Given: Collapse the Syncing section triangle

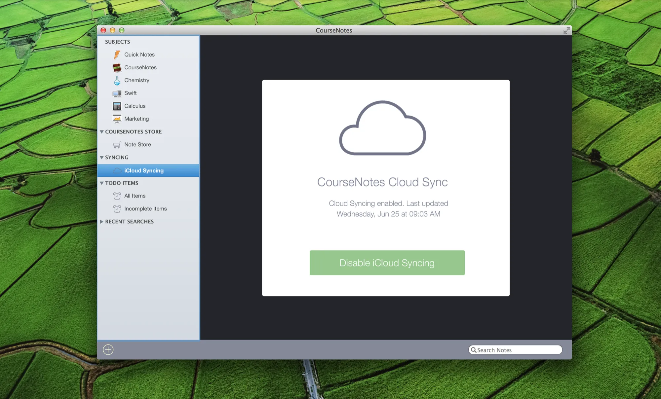Looking at the screenshot, I should click(x=102, y=158).
